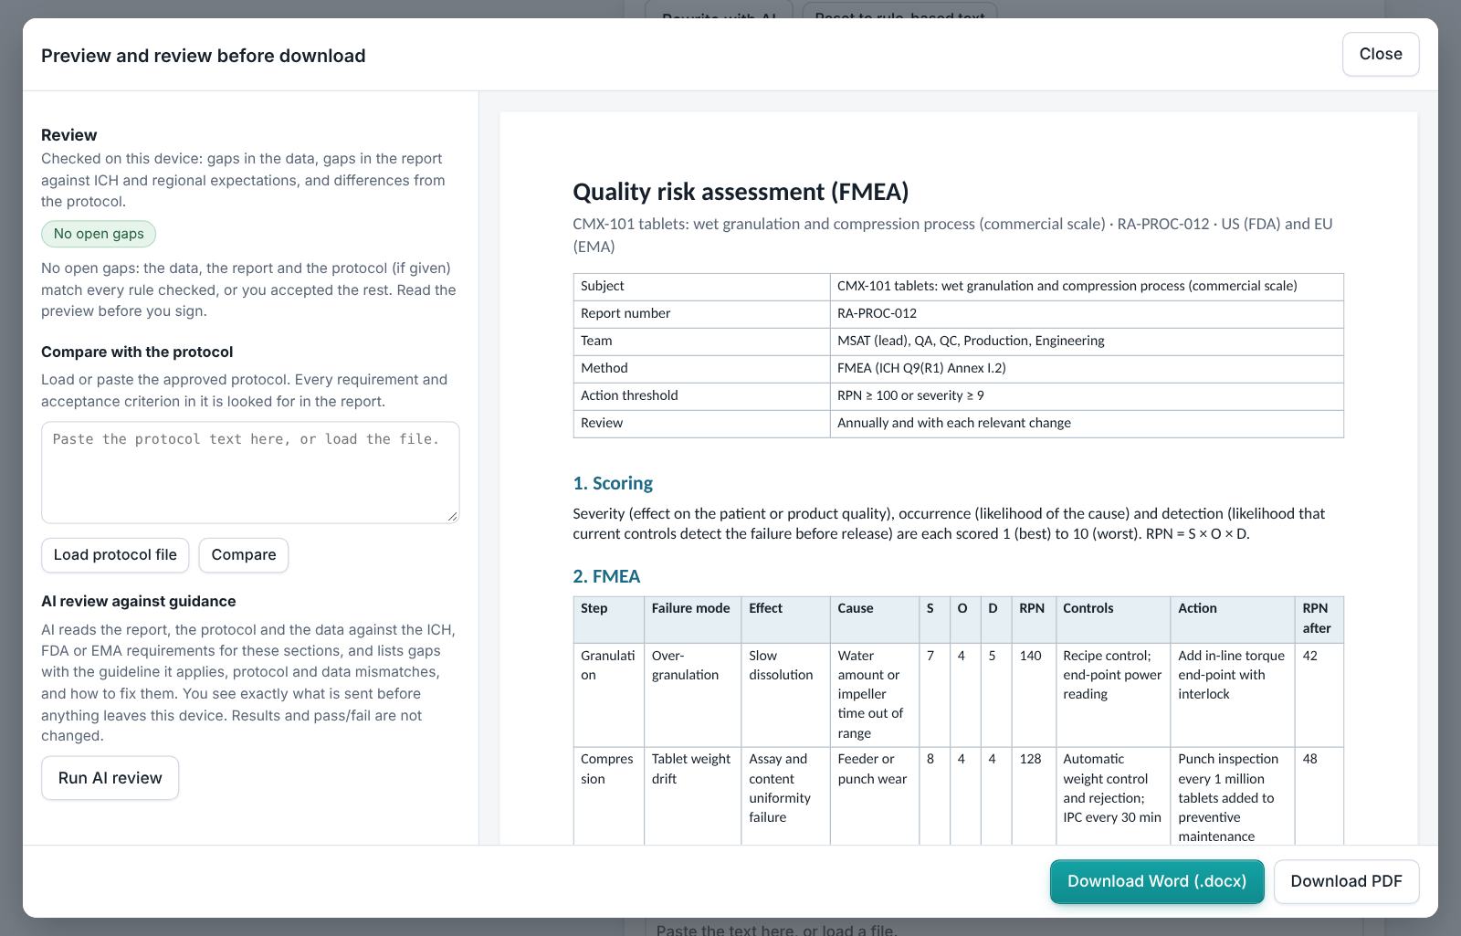Click the RPN value 128

[x=1033, y=797]
